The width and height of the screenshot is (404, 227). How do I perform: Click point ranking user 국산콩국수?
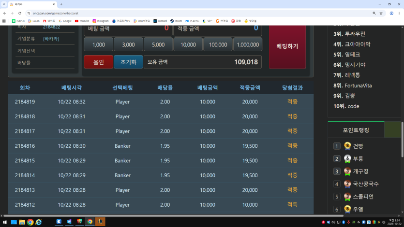[366, 184]
